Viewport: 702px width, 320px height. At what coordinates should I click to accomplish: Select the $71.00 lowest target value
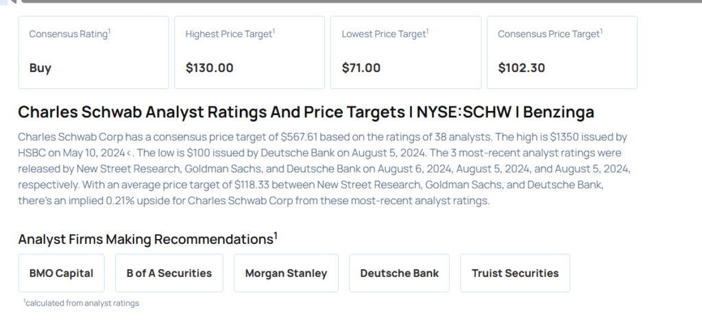coord(361,68)
